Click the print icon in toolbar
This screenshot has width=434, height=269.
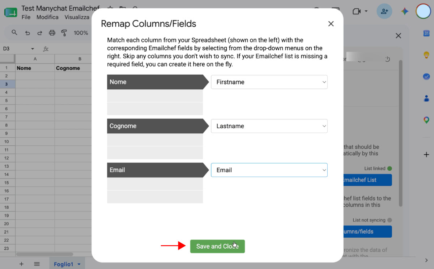[x=52, y=33]
